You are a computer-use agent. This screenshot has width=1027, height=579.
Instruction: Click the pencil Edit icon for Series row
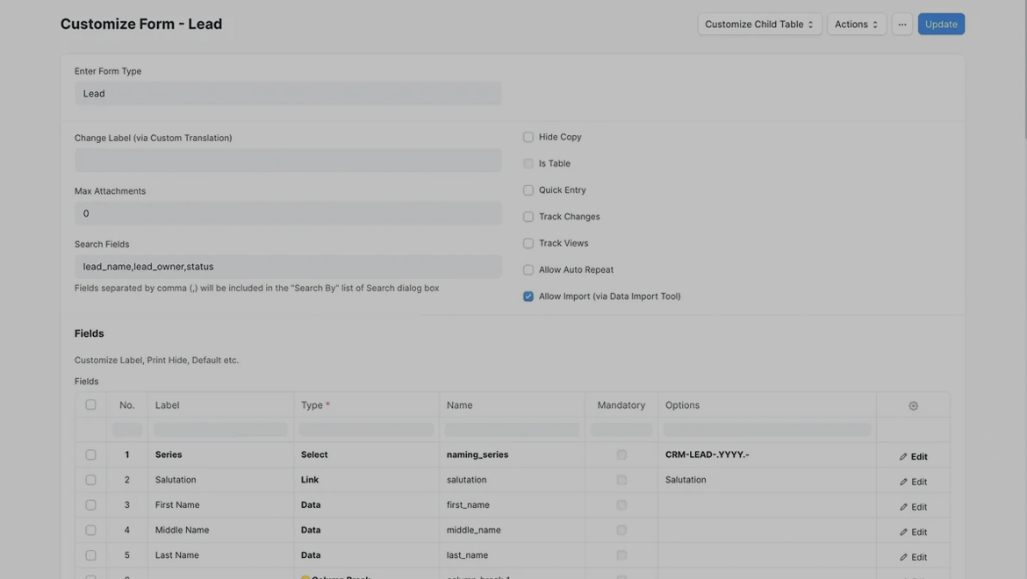pos(903,456)
